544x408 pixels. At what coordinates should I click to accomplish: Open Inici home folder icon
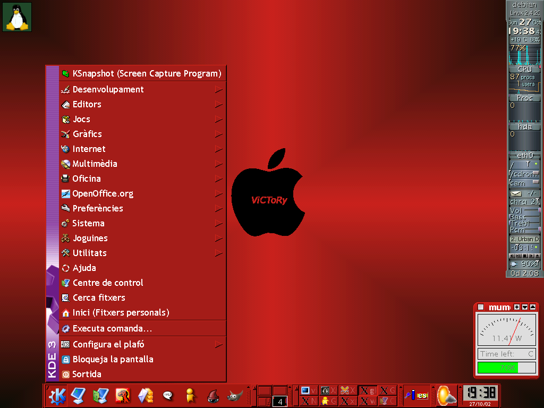coord(65,313)
